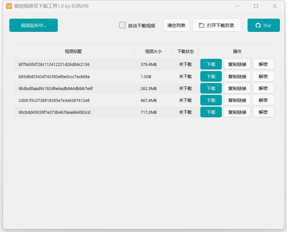Maximize the application window
Viewport: 287px width, 232px height.
(256, 6)
